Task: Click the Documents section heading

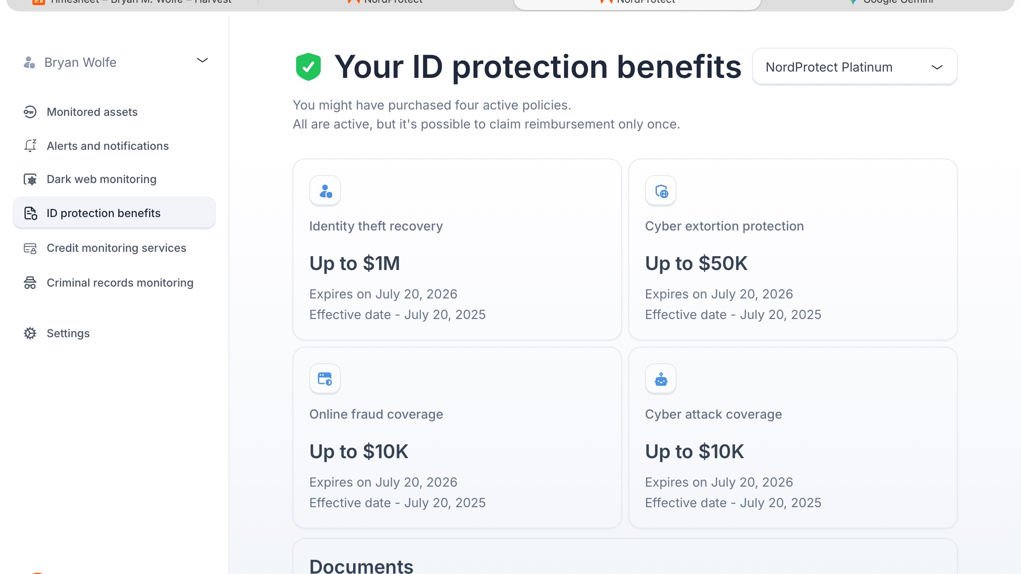Action: (361, 566)
